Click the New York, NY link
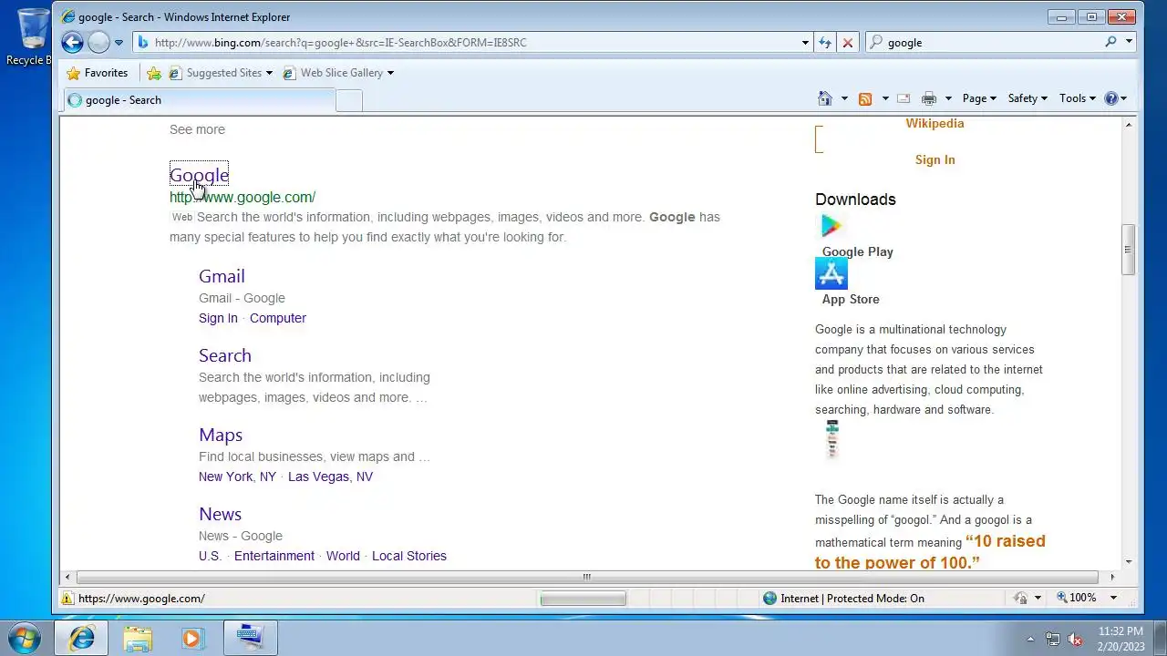The image size is (1167, 656). (x=237, y=477)
